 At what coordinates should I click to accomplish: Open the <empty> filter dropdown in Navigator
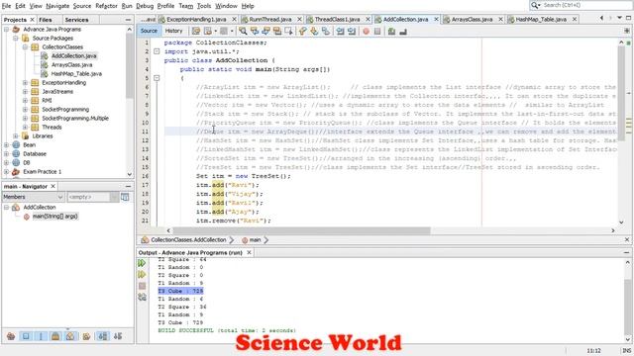(114, 197)
